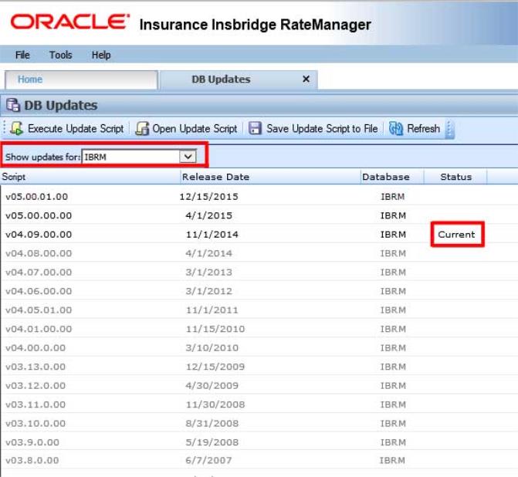Click Open Update Script label
This screenshot has width=518, height=477.
coord(195,128)
